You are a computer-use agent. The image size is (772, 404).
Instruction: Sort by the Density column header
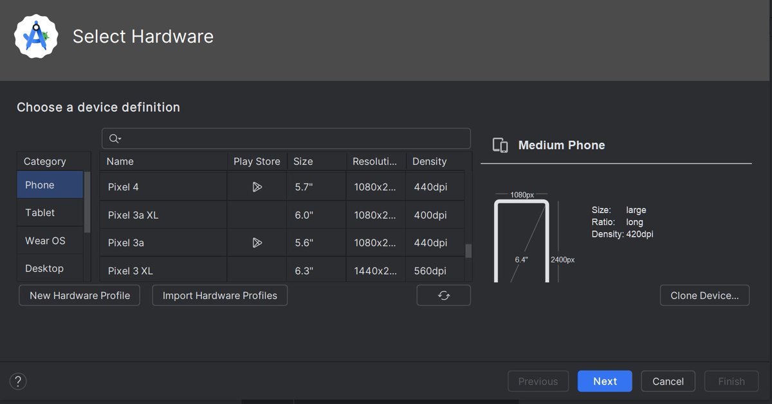point(437,161)
